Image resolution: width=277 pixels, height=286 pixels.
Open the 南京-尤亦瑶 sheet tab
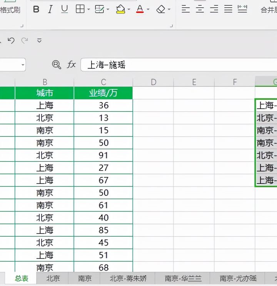pyautogui.click(x=238, y=279)
